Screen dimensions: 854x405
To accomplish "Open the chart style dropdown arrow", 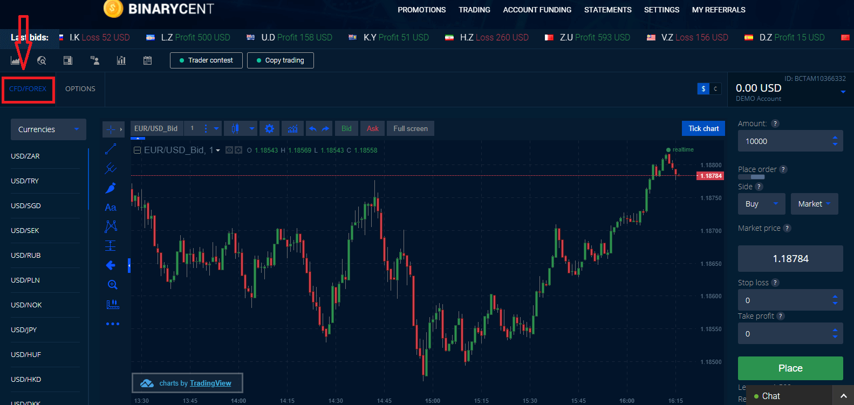I will [251, 128].
